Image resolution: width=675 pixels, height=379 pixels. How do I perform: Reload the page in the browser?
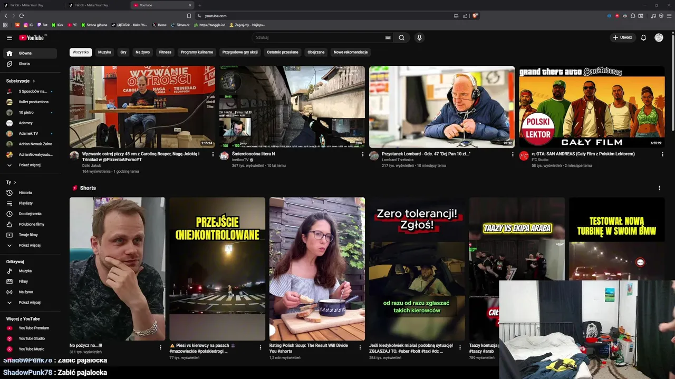click(x=21, y=16)
